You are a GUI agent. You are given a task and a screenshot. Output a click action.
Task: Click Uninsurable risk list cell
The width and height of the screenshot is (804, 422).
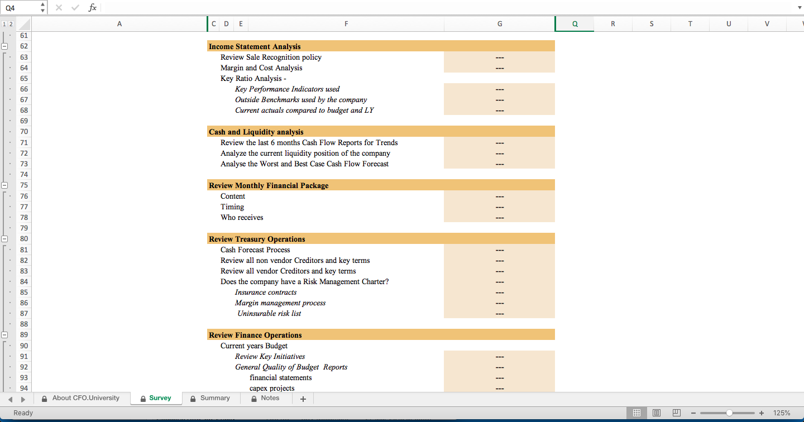(269, 313)
